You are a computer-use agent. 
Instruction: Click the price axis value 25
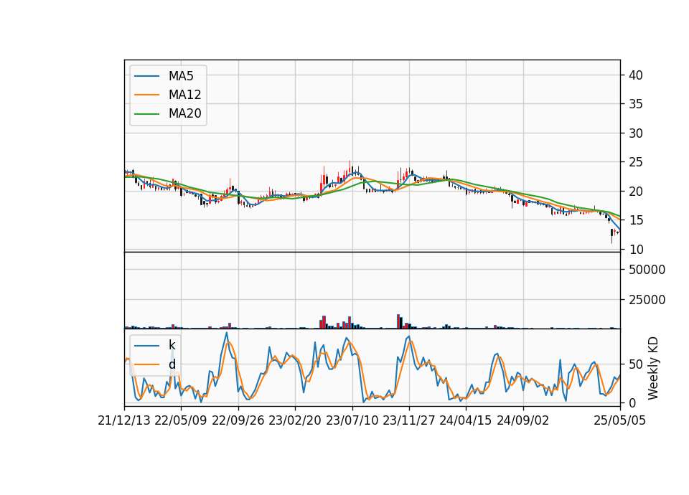(x=636, y=163)
